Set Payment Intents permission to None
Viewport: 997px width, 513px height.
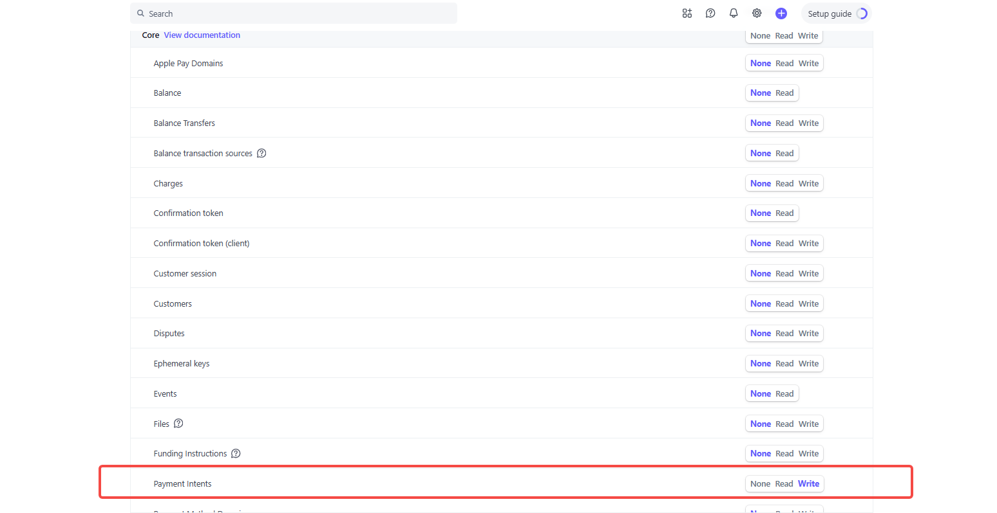coord(760,484)
